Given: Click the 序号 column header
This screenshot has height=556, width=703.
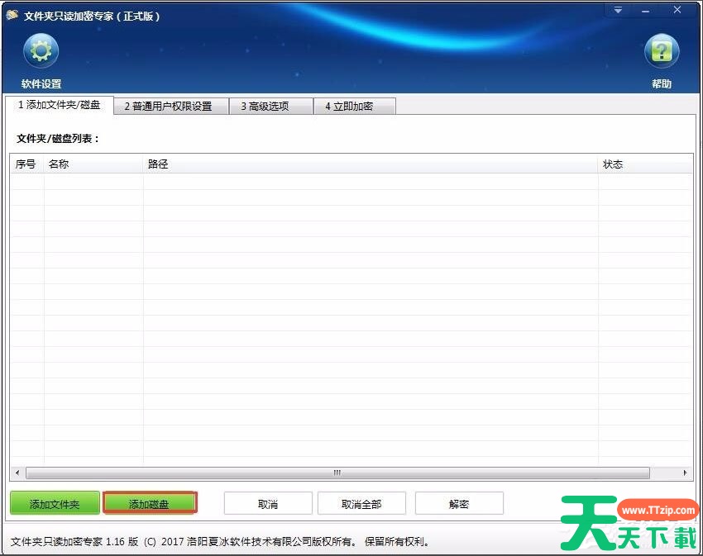Looking at the screenshot, I should [27, 164].
